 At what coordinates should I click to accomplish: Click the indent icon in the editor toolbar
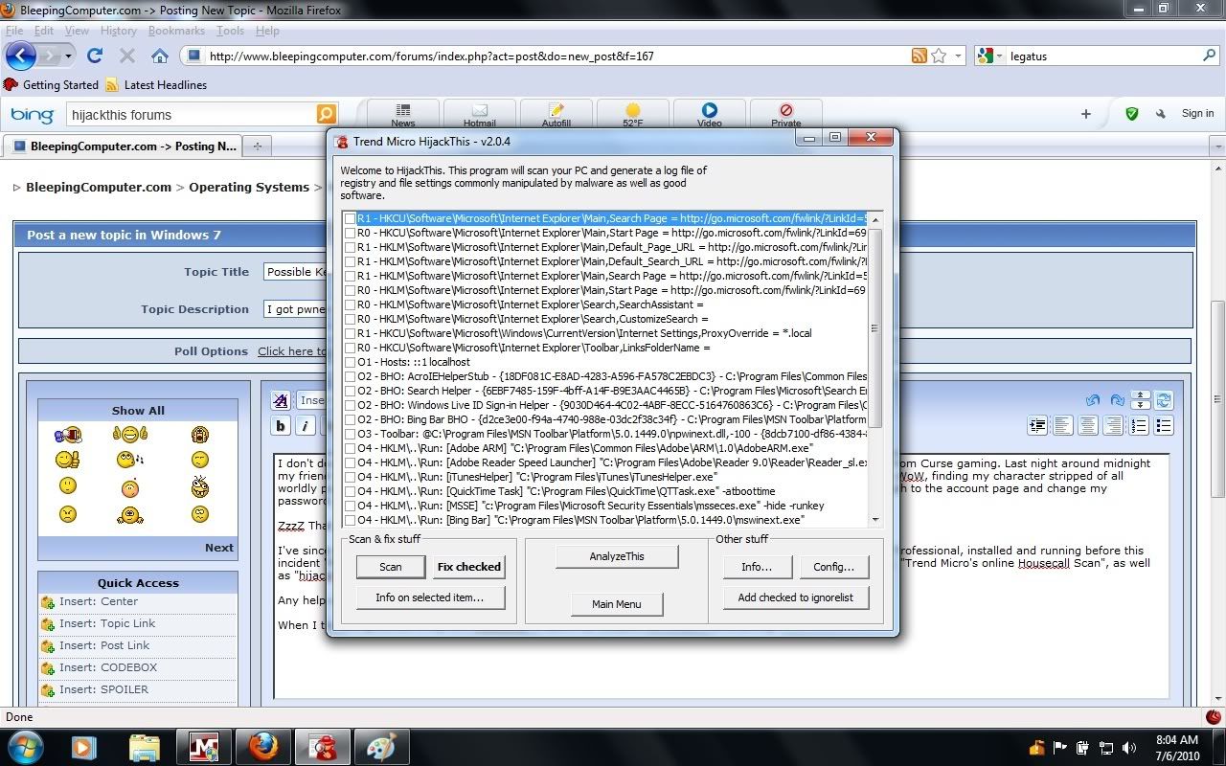(1037, 425)
